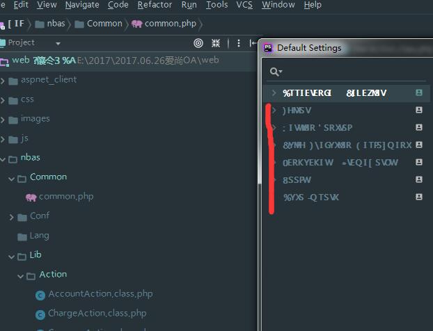Expand the js folder
Image resolution: width=433 pixels, height=331 pixels.
(x=3, y=139)
